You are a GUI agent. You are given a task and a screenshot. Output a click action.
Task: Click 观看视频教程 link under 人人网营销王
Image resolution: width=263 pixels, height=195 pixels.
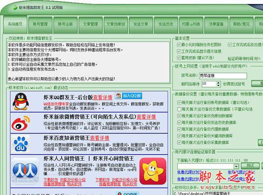coord(54,184)
